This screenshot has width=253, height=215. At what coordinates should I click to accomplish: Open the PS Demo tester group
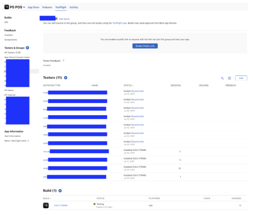(9, 90)
